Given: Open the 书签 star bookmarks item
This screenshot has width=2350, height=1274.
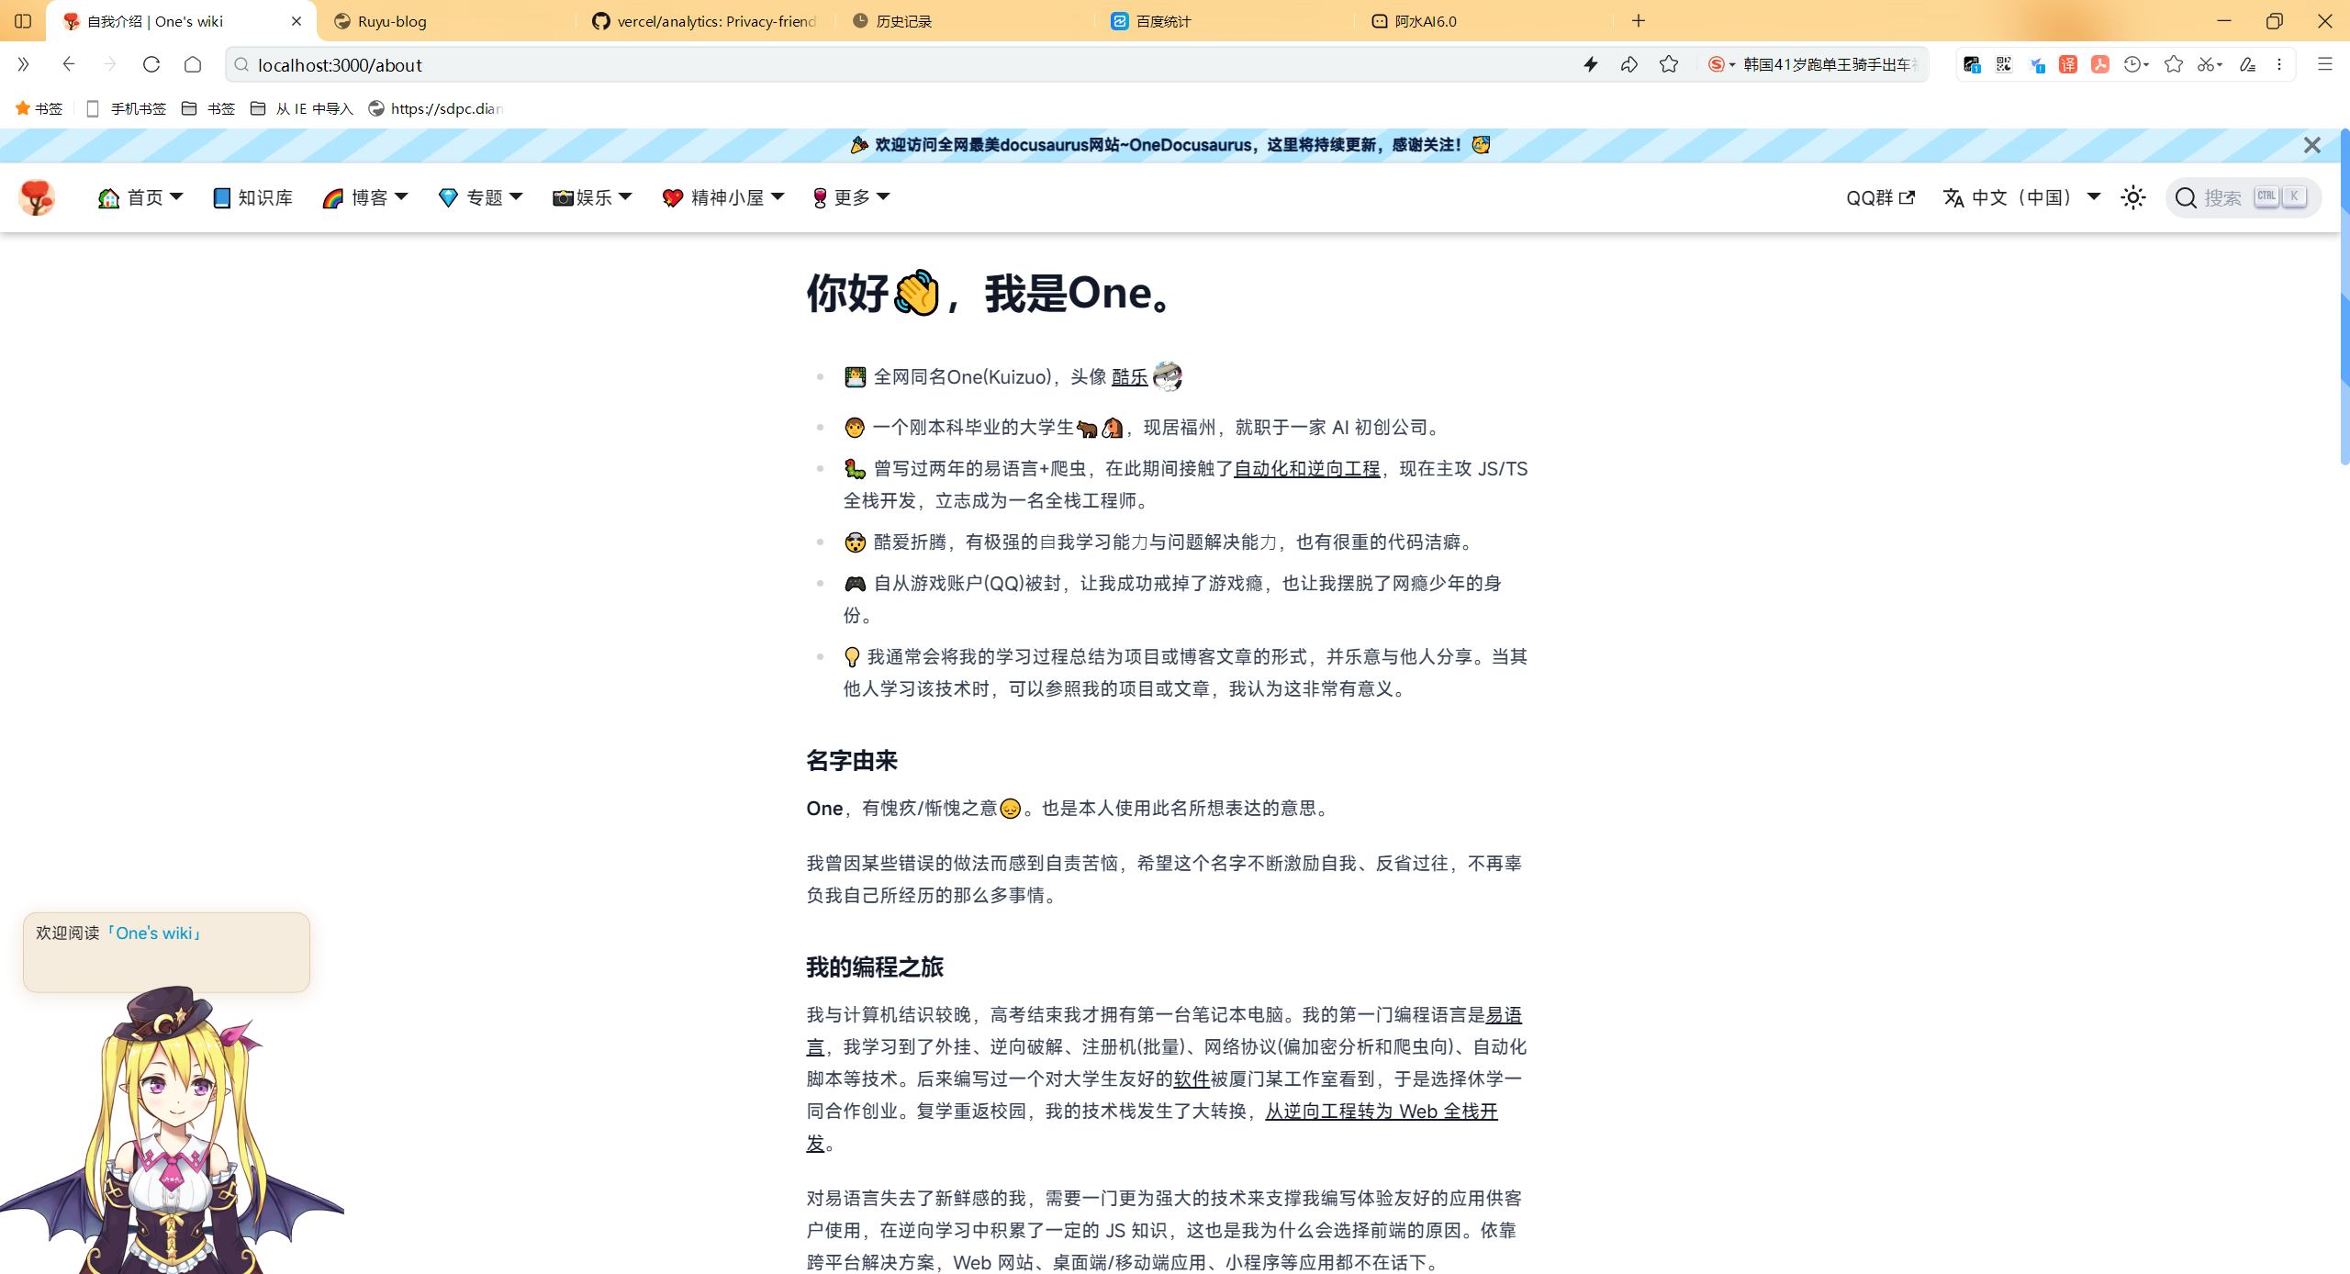Looking at the screenshot, I should (39, 108).
